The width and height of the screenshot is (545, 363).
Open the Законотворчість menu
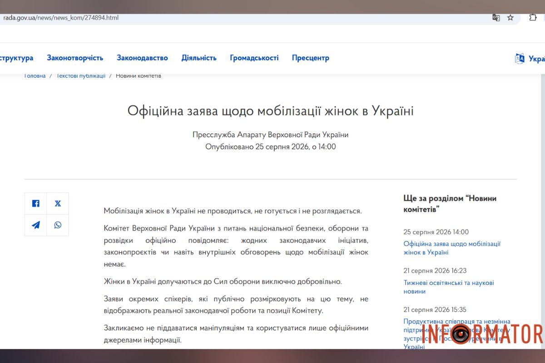[75, 58]
